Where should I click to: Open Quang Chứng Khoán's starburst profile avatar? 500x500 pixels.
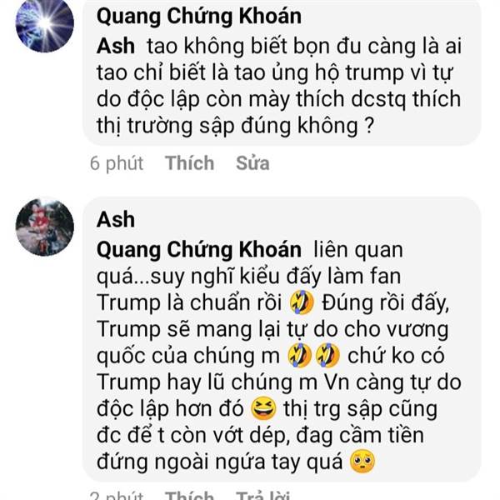(45, 23)
